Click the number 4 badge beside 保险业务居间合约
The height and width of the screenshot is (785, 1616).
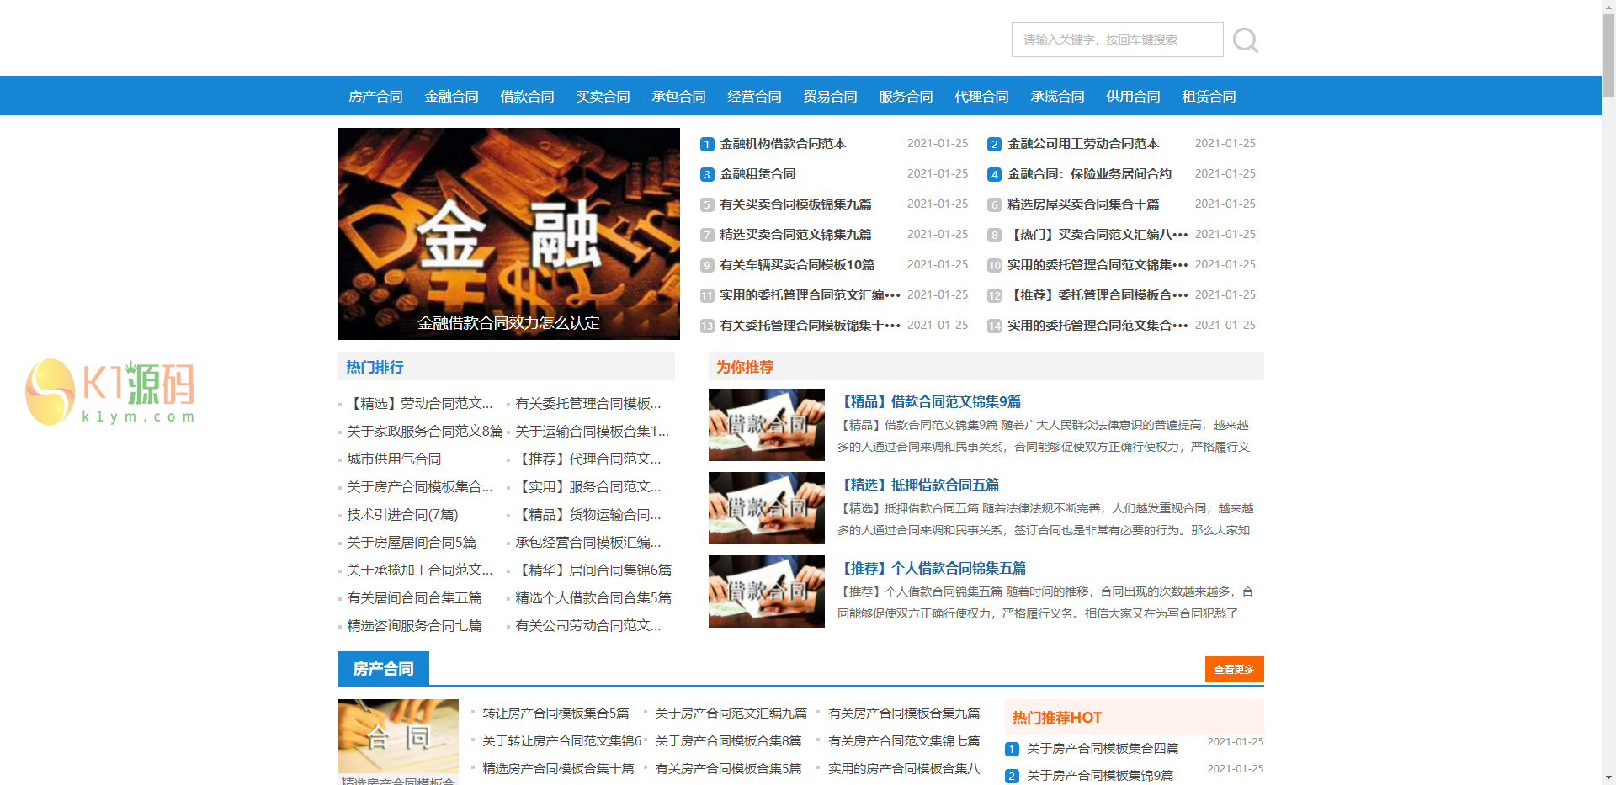(x=994, y=175)
